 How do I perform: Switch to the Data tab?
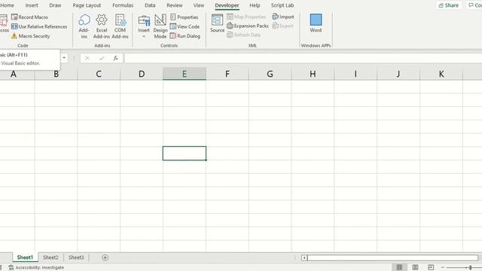[x=150, y=5]
